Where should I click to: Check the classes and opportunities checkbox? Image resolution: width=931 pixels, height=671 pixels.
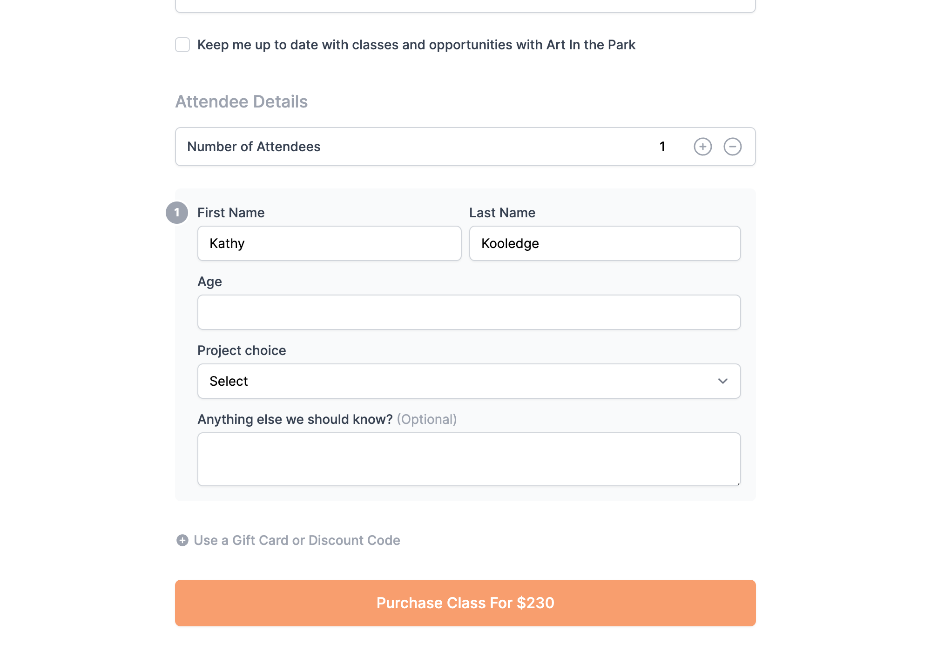tap(182, 45)
